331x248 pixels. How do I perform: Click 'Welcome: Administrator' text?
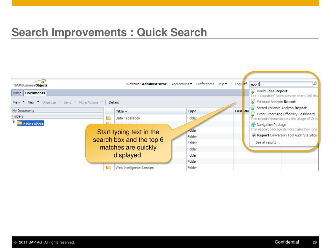[x=146, y=84]
